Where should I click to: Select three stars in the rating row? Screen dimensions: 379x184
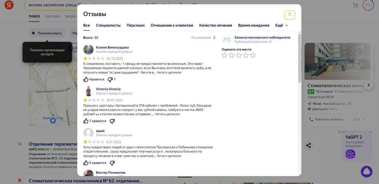(x=239, y=55)
